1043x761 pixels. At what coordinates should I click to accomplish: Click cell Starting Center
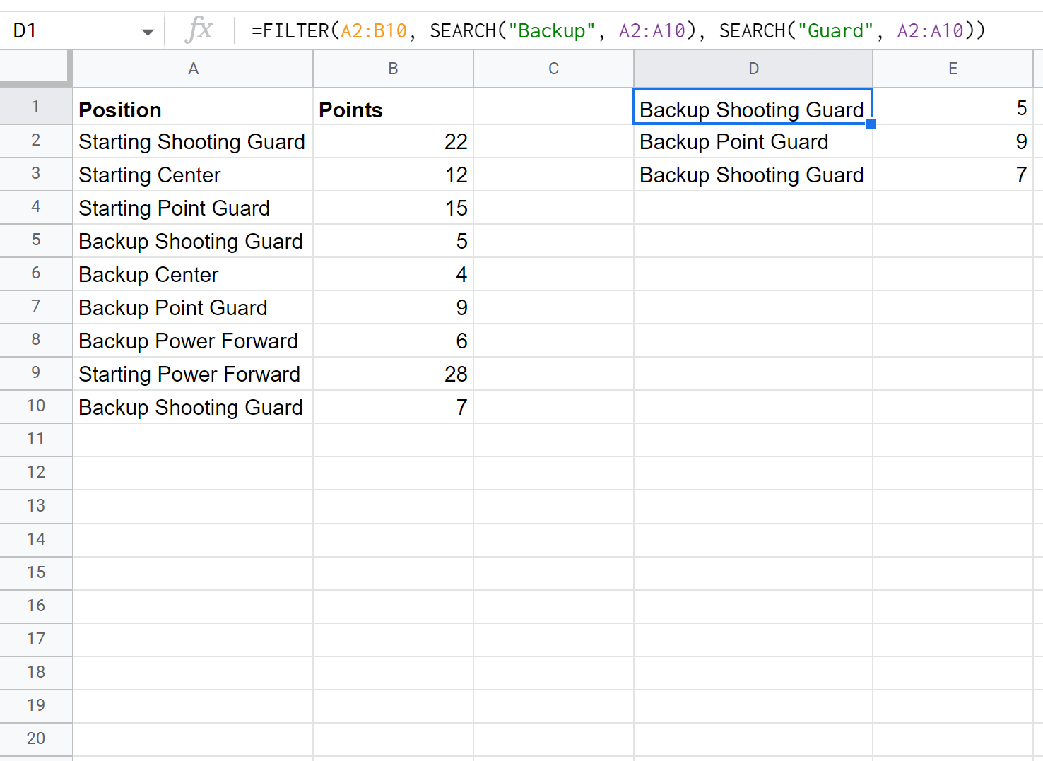(193, 175)
